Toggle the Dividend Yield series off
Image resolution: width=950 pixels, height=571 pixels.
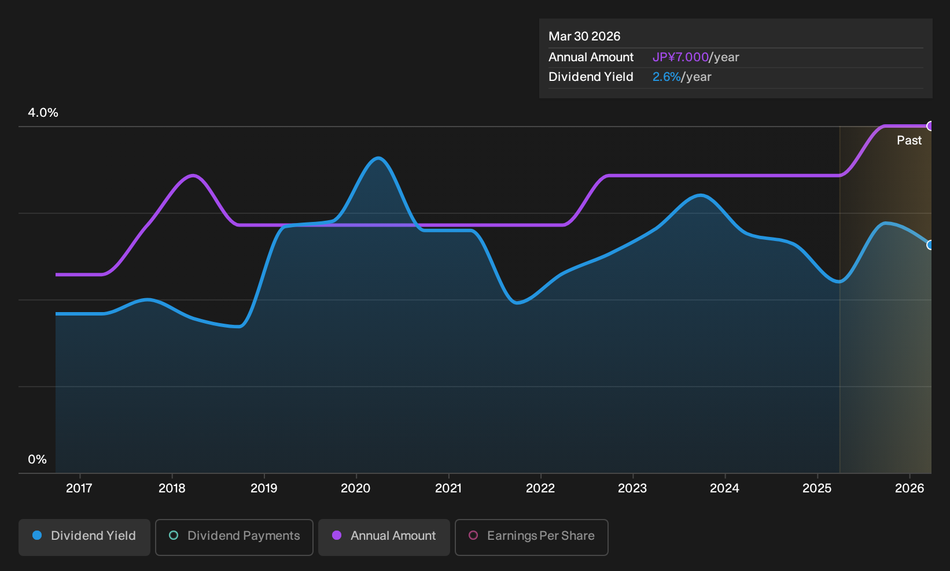point(84,537)
